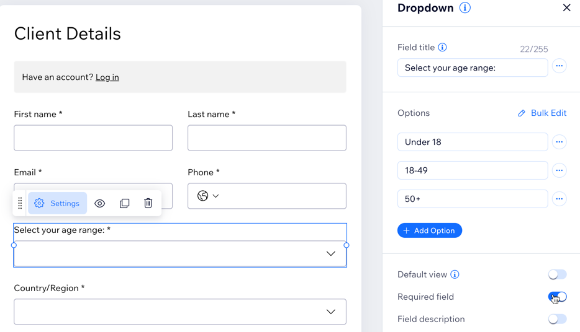
Task: Click the drag handle on field toolbar
Action: [x=20, y=203]
